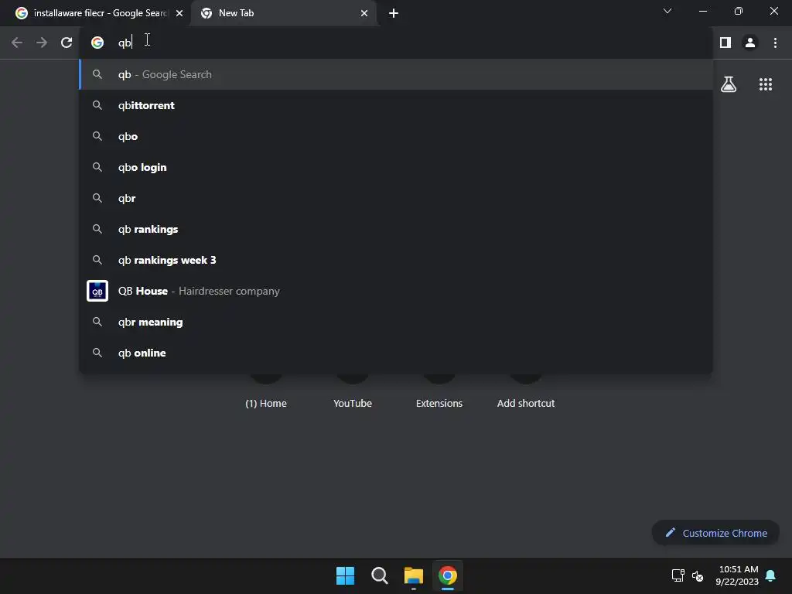
Task: Select the New Tab tab
Action: 283,13
